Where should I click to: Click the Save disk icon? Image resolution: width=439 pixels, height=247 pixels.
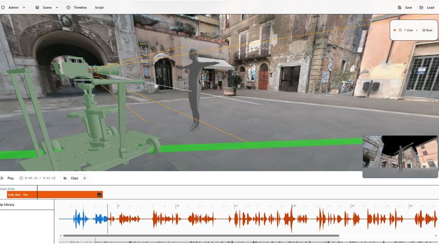400,7
